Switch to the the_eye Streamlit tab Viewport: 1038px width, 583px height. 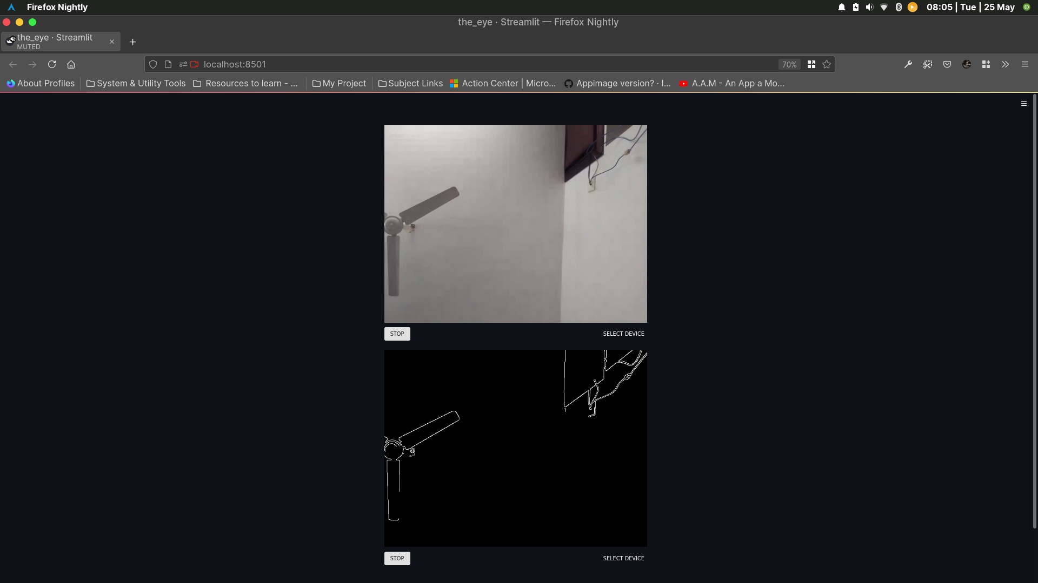point(59,42)
